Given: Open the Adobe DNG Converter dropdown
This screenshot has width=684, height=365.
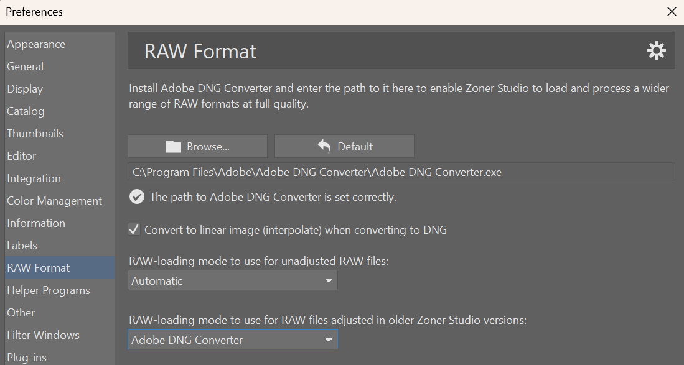Looking at the screenshot, I should tap(233, 340).
